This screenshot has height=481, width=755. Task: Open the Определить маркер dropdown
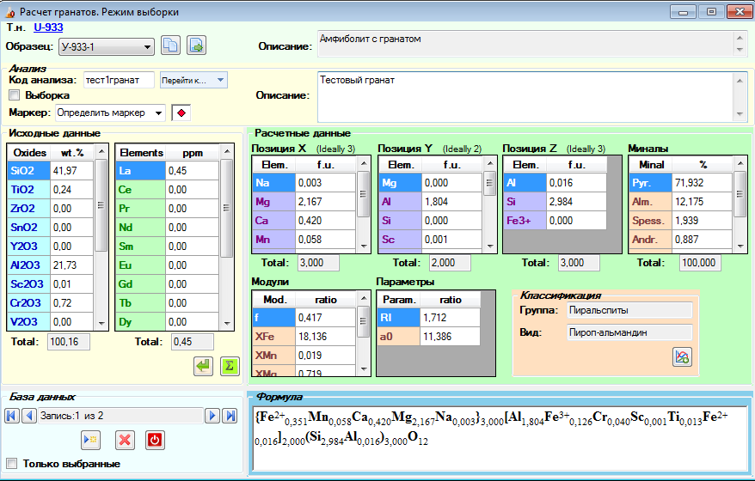tap(110, 113)
